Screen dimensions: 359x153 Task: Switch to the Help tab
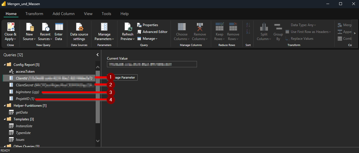tap(125, 14)
